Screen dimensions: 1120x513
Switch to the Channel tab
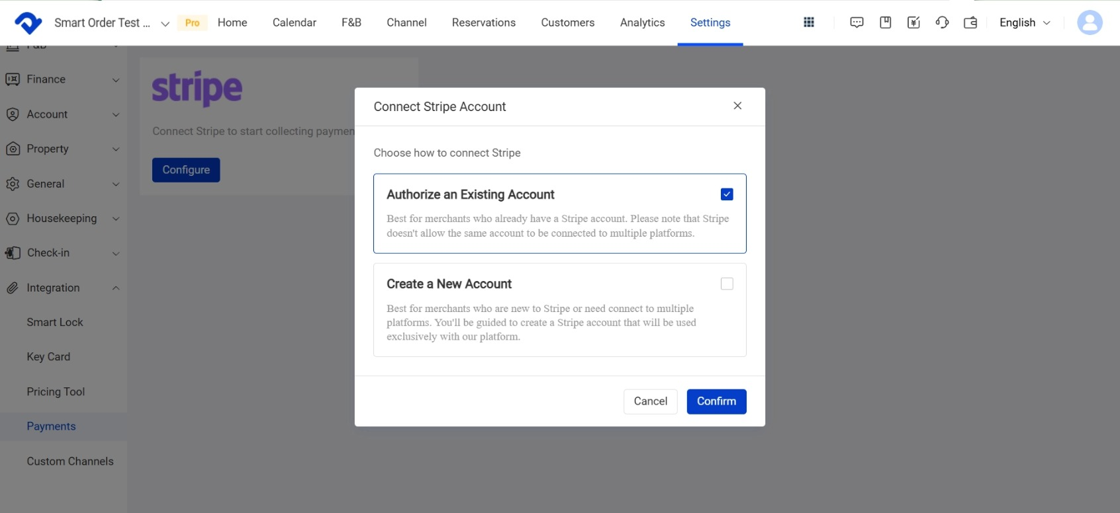coord(406,22)
